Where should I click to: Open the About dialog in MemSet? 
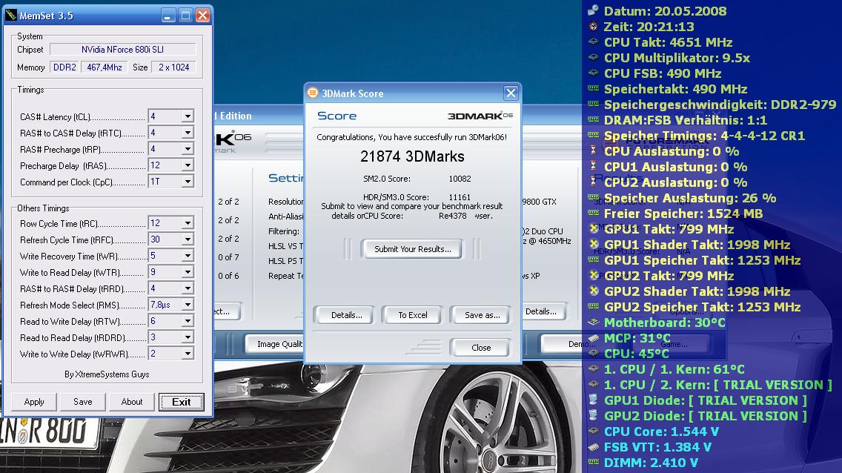132,402
